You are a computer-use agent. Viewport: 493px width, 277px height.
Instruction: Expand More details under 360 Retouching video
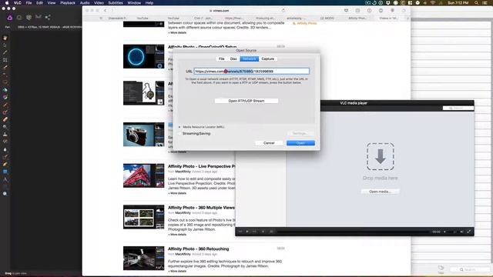tap(177, 271)
